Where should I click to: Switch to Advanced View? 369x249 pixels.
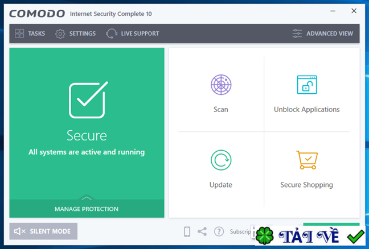point(322,34)
